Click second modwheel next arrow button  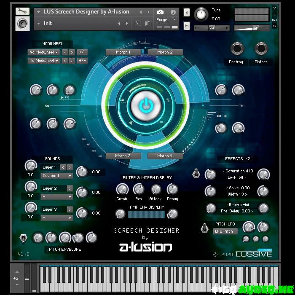pyautogui.click(x=72, y=61)
